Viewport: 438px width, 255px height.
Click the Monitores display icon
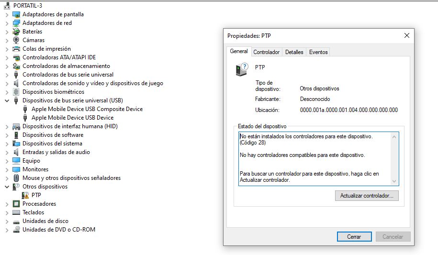tap(16, 169)
